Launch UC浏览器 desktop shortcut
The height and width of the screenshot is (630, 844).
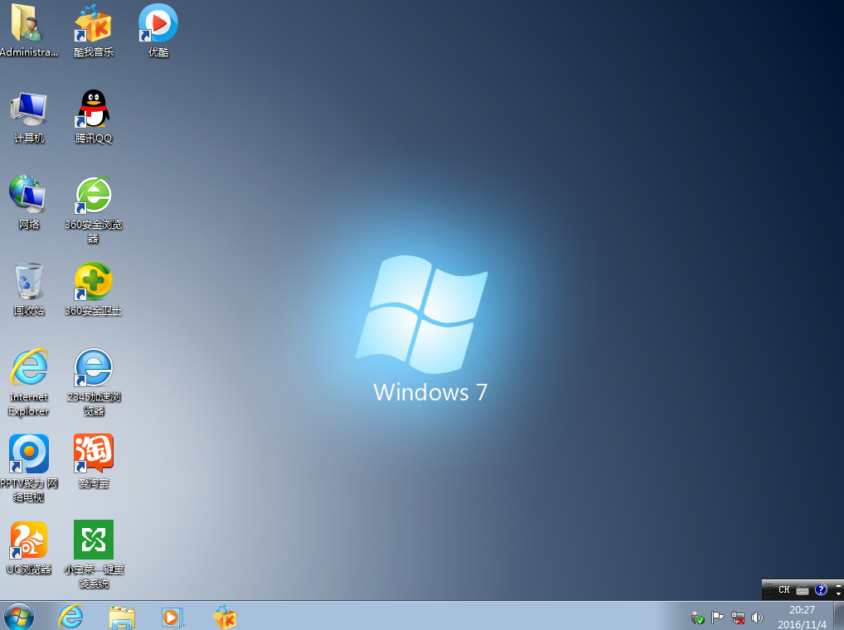pos(28,548)
